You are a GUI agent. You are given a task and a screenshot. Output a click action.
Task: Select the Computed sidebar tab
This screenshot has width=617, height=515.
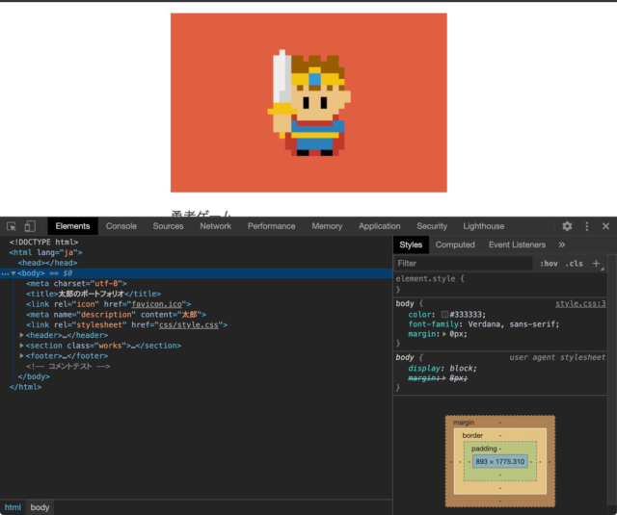point(455,245)
